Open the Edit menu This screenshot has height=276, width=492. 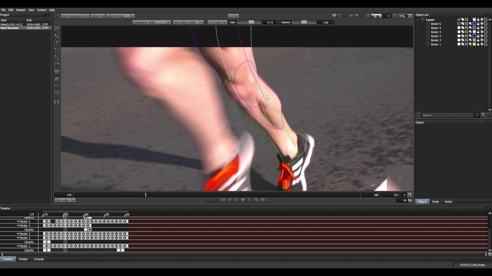(11, 10)
